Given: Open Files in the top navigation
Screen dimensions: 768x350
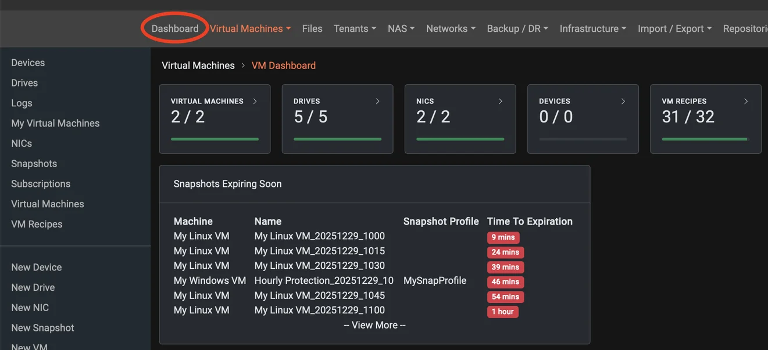Looking at the screenshot, I should tap(312, 28).
